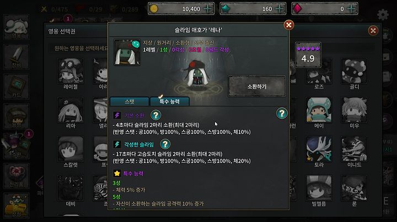Click the 카드 card sidebar icon

coord(17,86)
